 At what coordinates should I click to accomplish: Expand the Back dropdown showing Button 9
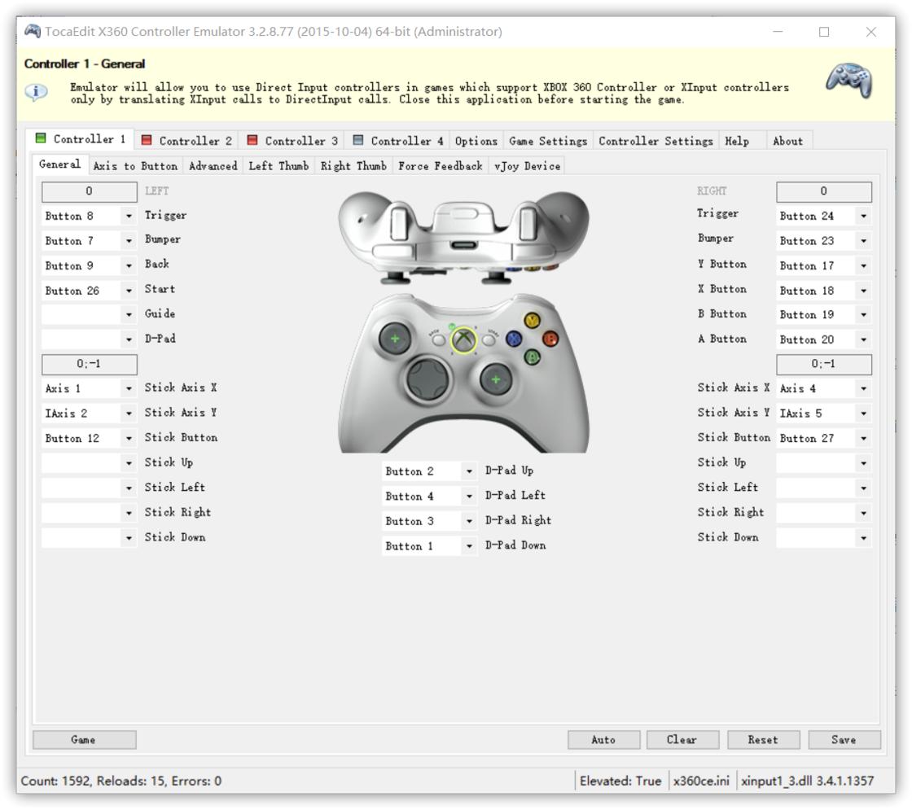coord(89,265)
